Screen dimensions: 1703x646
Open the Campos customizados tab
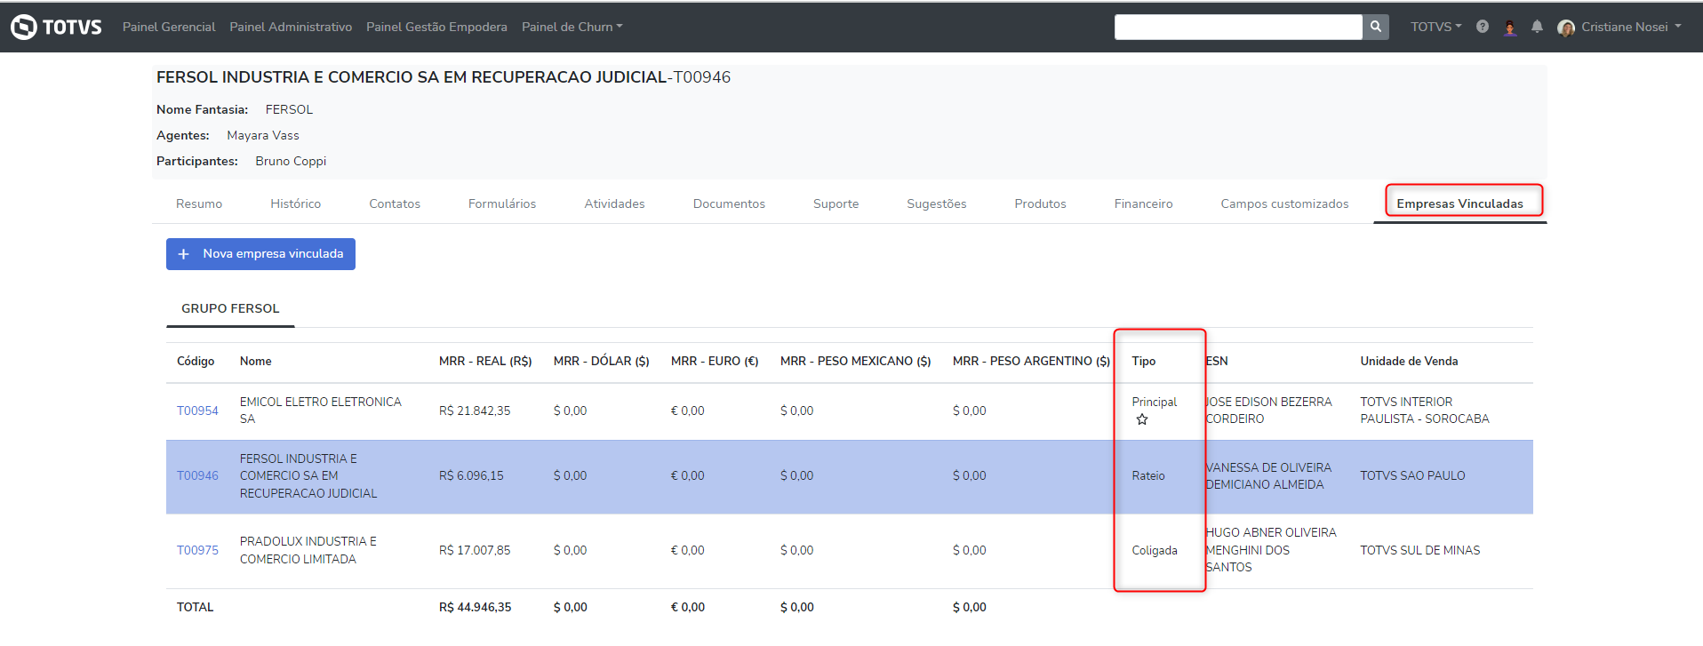(x=1285, y=203)
